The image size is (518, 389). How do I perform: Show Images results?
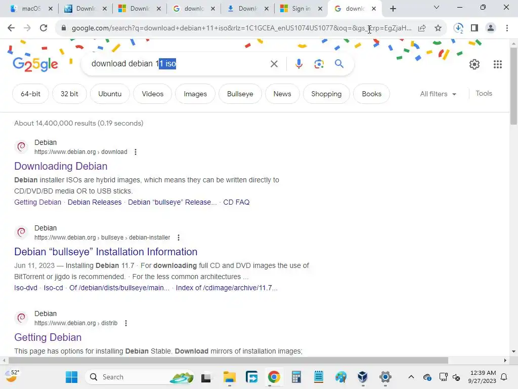(195, 94)
